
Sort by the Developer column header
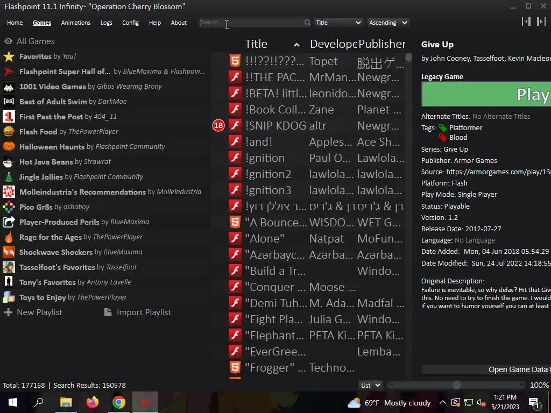click(333, 44)
